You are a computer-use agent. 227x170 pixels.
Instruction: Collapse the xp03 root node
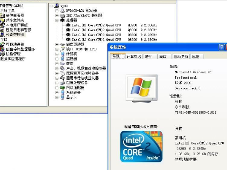pos(51,6)
